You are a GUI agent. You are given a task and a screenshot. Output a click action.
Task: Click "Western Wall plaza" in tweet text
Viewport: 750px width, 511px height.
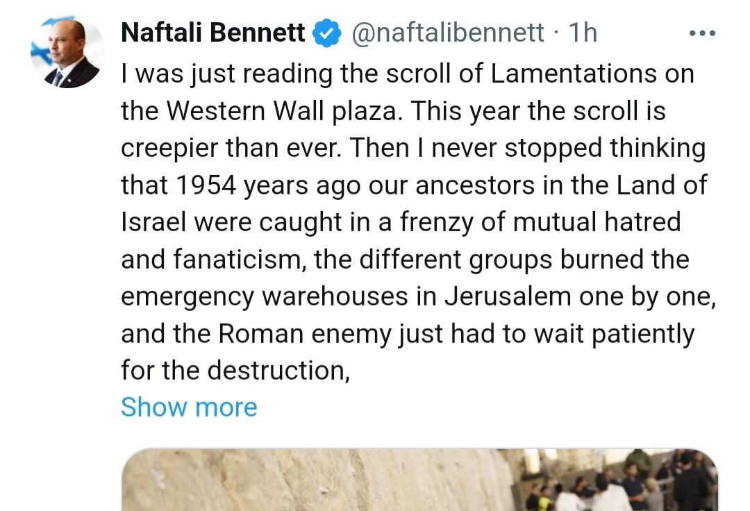tap(281, 111)
